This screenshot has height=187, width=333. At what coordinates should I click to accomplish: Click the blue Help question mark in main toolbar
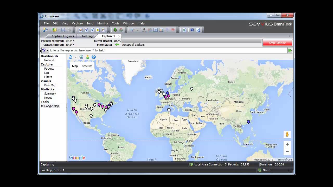pyautogui.click(x=192, y=30)
